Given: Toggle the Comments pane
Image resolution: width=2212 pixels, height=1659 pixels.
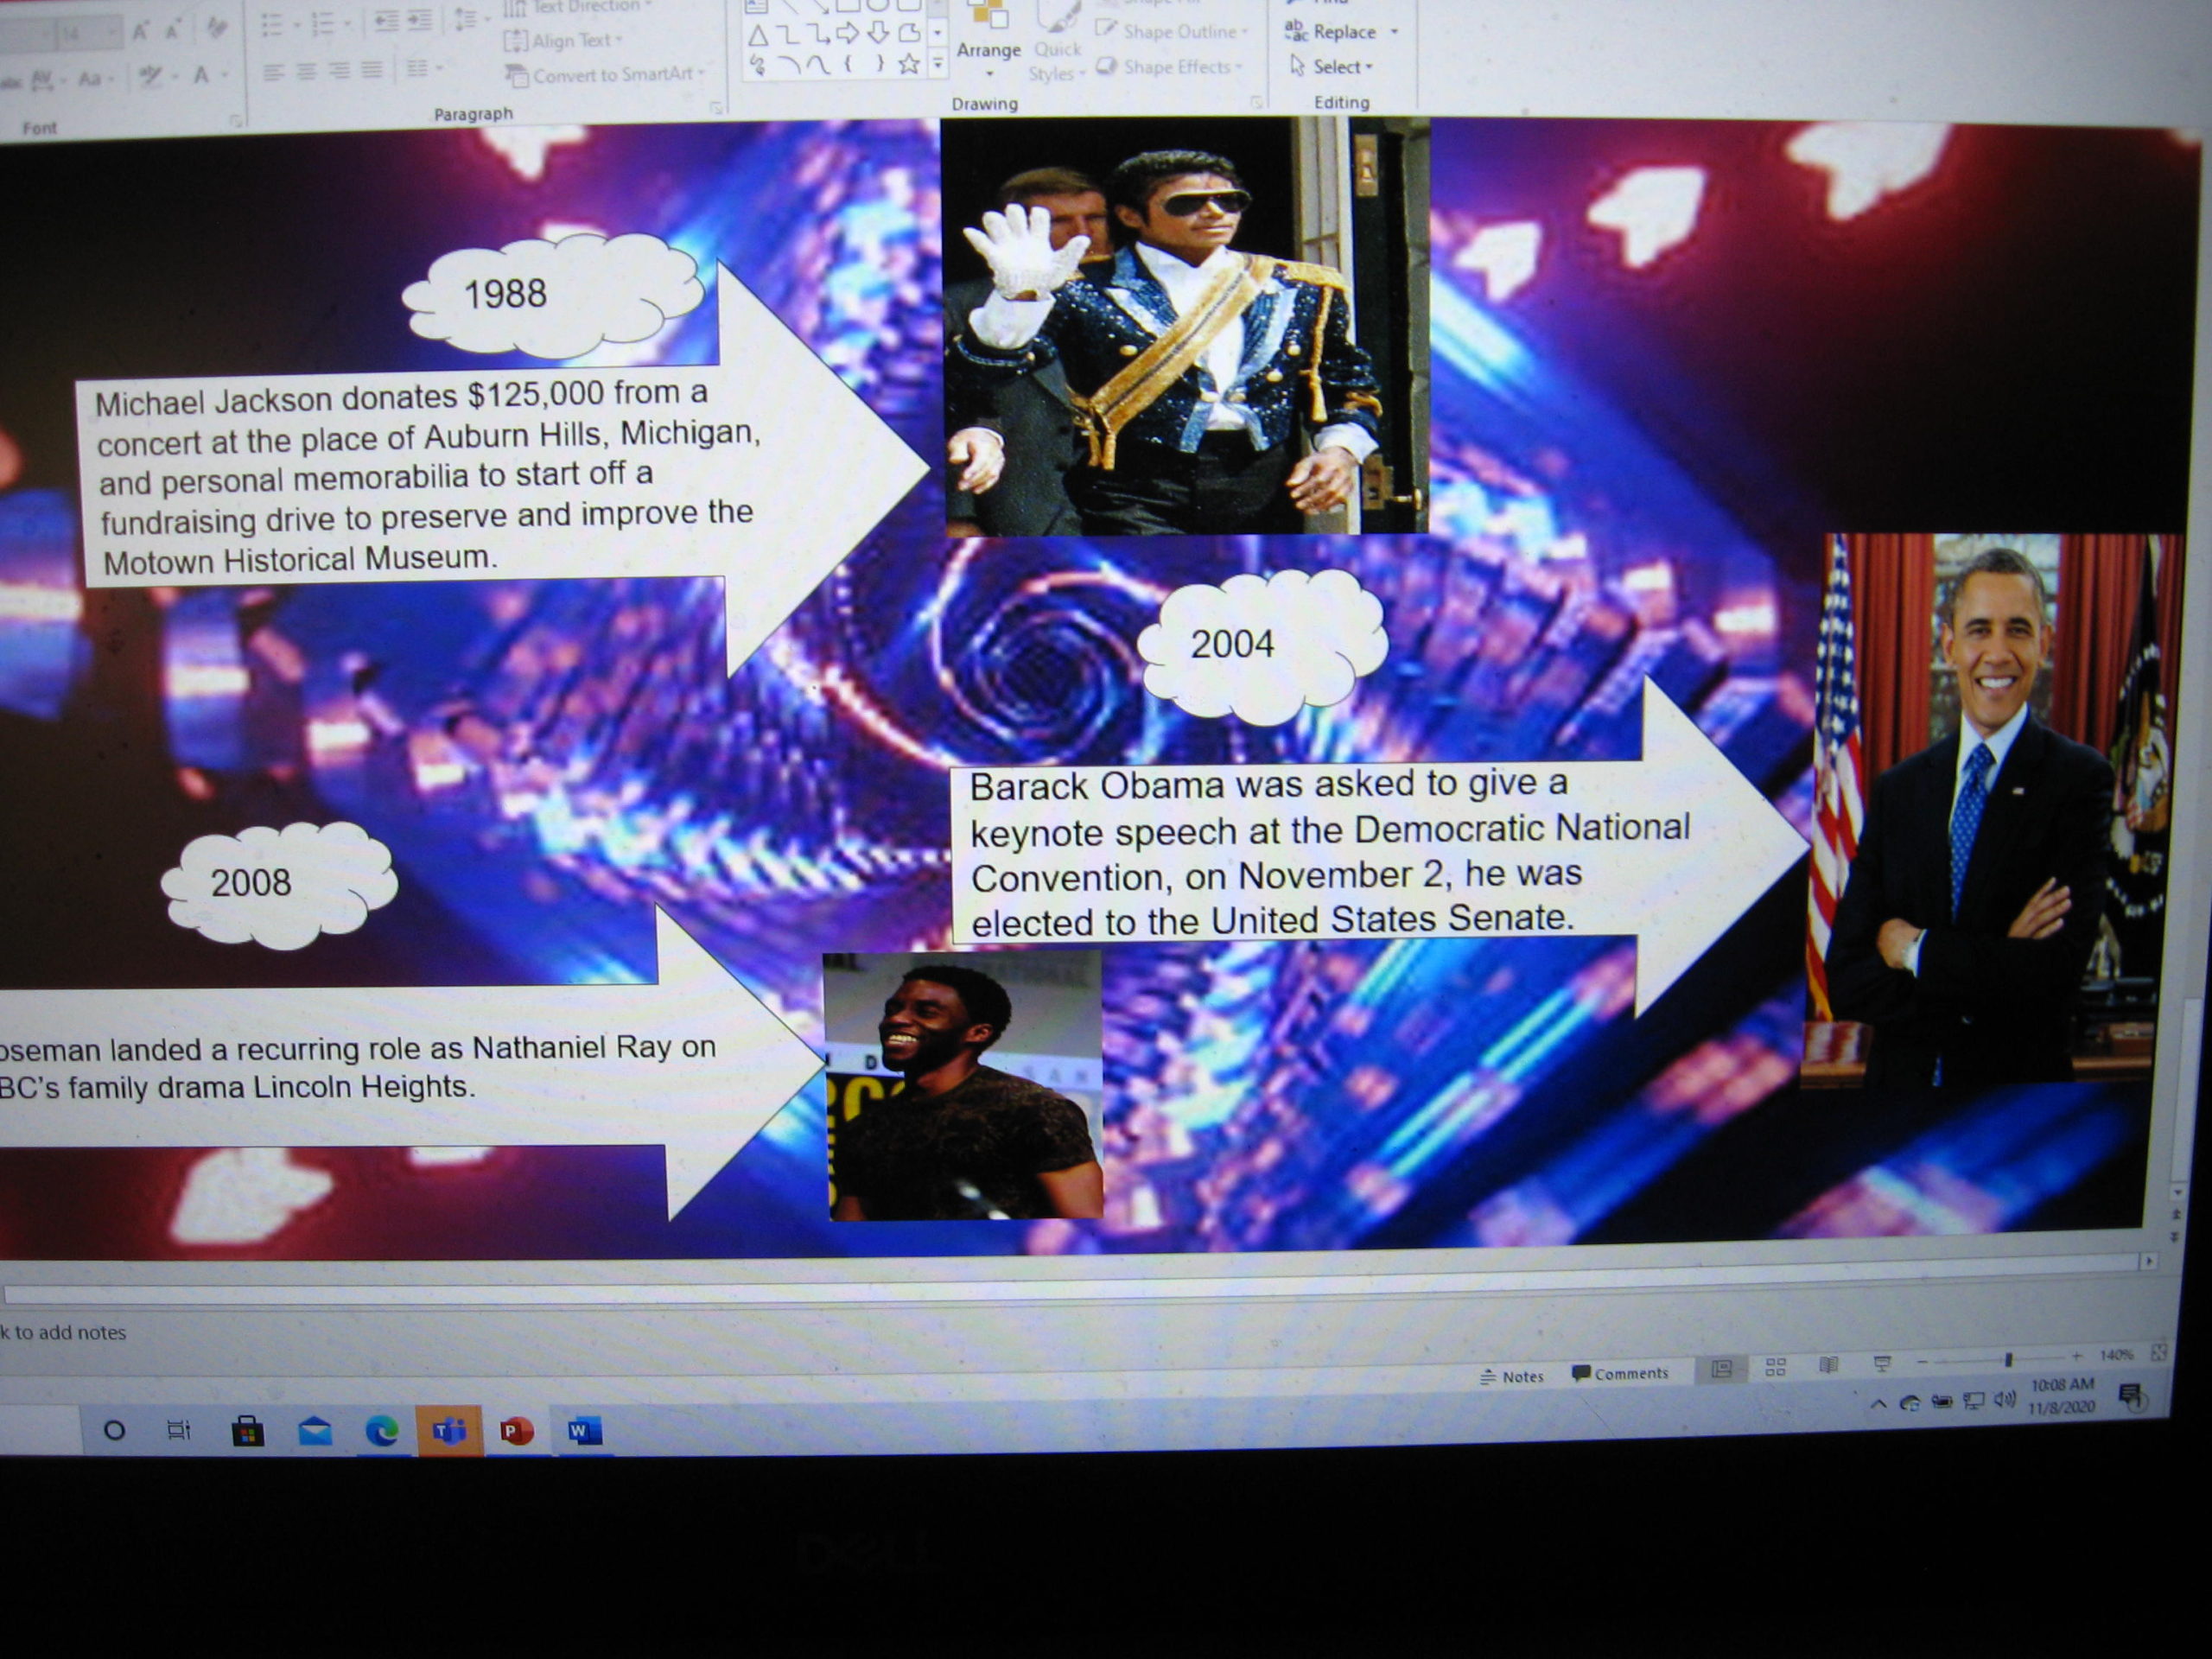Looking at the screenshot, I should pyautogui.click(x=1620, y=1373).
